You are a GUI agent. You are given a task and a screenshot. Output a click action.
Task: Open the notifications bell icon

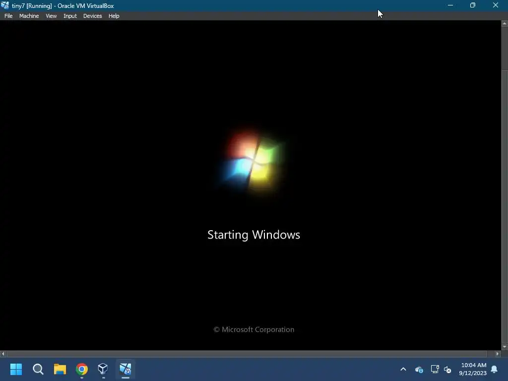495,369
